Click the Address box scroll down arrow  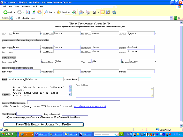(70, 94)
